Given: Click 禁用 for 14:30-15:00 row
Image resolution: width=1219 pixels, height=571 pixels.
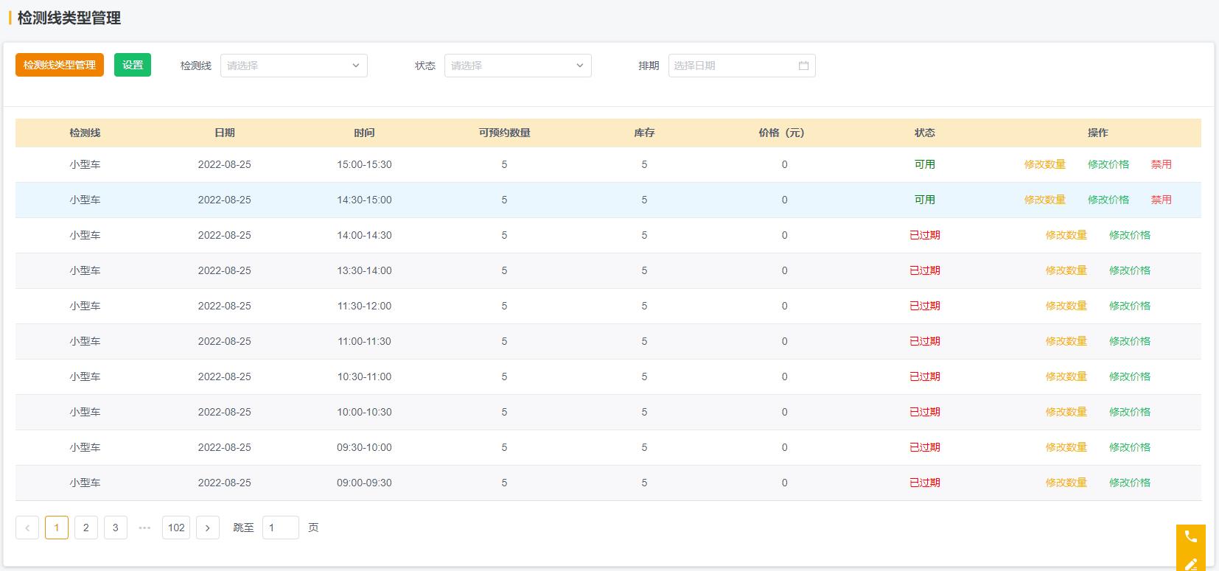Looking at the screenshot, I should [1162, 200].
